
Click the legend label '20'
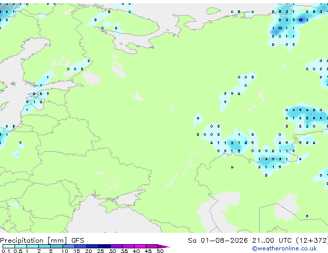pyautogui.click(x=88, y=251)
